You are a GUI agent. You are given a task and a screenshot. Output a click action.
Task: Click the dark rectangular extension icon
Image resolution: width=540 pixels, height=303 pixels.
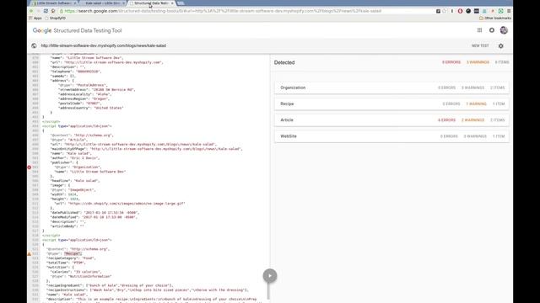pyautogui.click(x=476, y=11)
